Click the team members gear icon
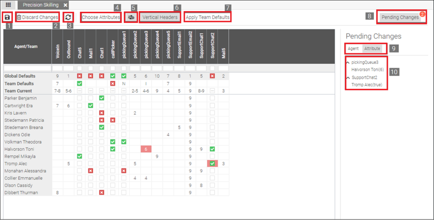Viewport: 434px width, 220px height. (x=131, y=17)
